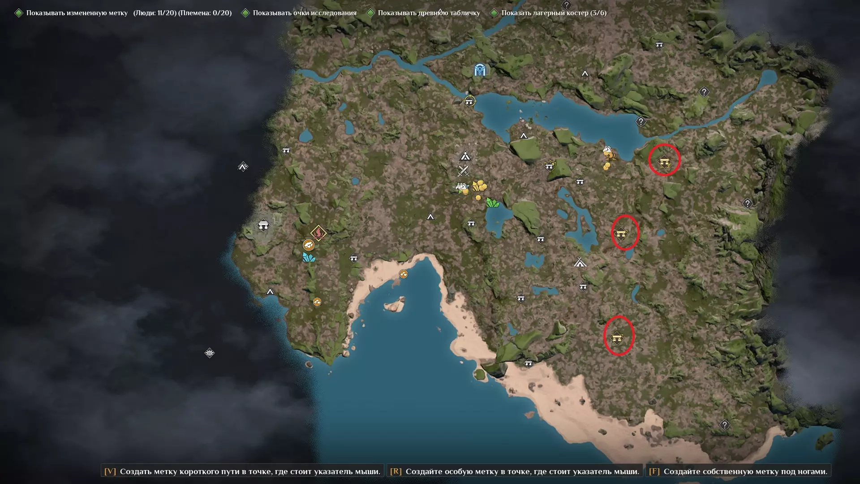The height and width of the screenshot is (484, 860).
Task: Click the gold nuggets cluster icon
Action: (479, 186)
